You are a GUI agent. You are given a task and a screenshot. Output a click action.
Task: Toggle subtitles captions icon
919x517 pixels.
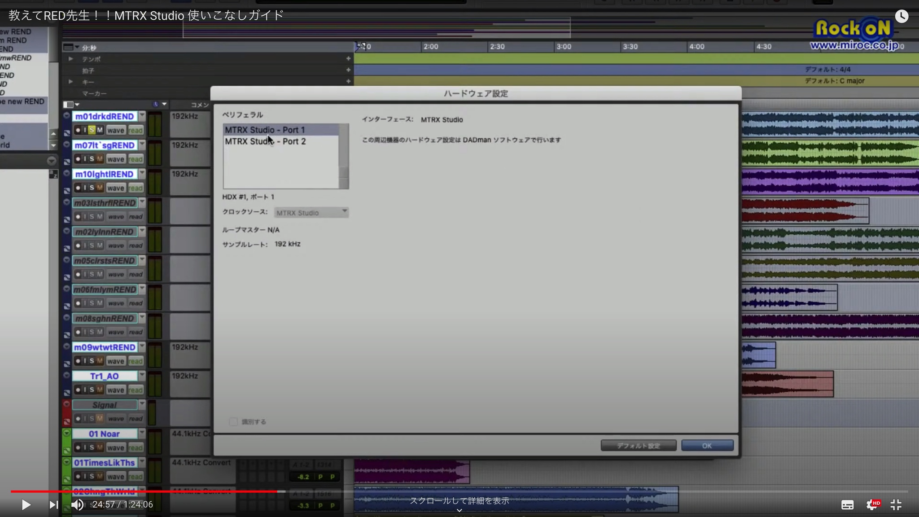847,505
